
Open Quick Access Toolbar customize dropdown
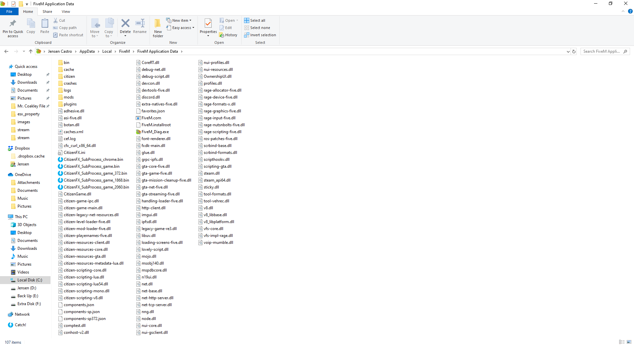pyautogui.click(x=27, y=4)
